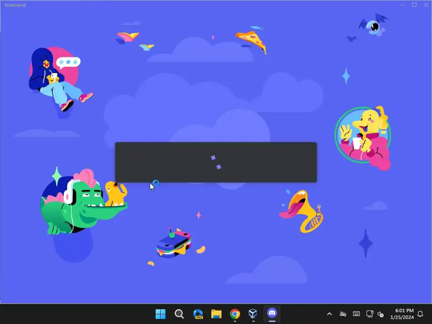
Task: Open File Explorer from taskbar
Action: [216, 314]
